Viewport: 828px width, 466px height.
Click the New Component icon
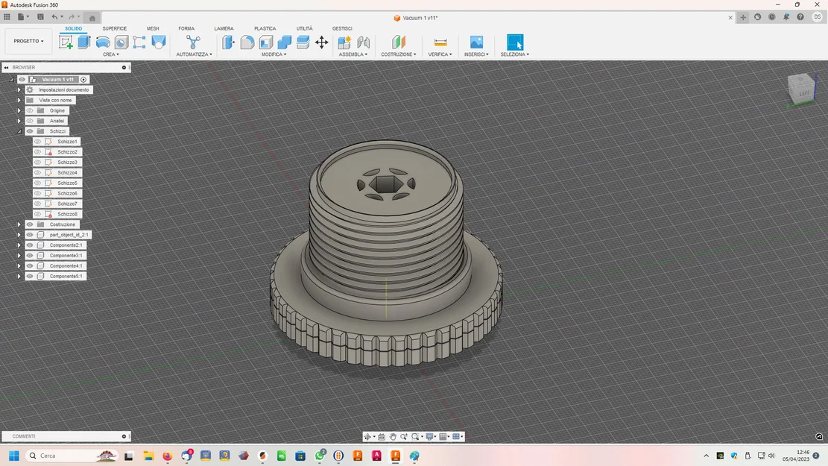point(344,42)
